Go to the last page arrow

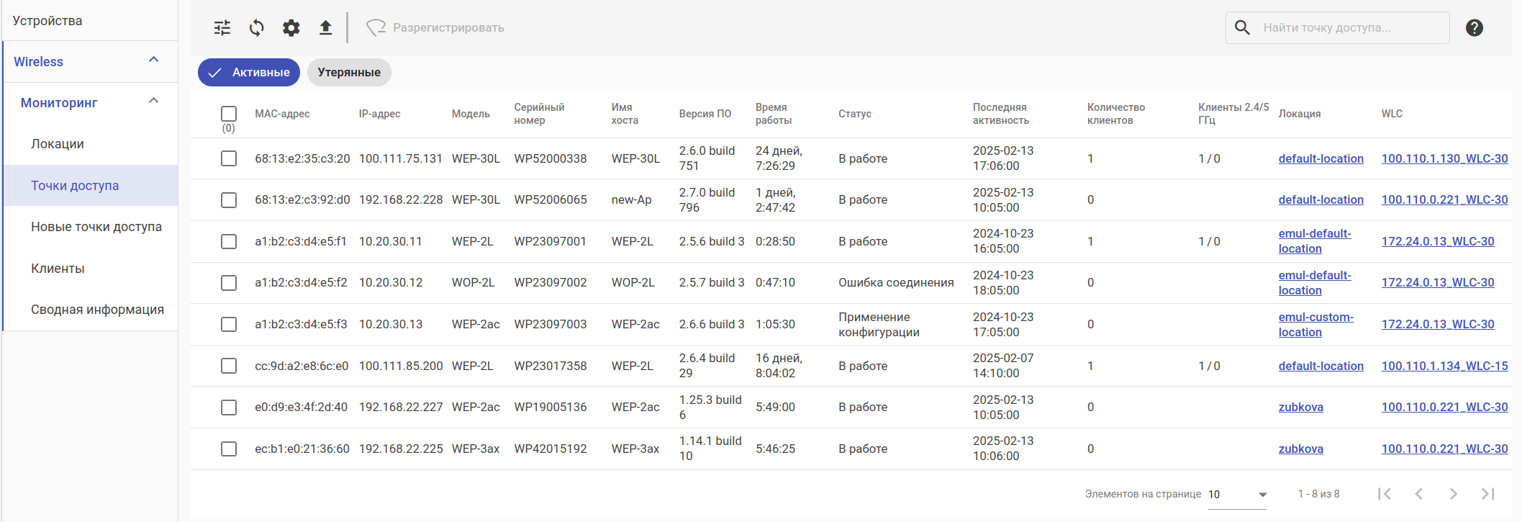pos(1487,494)
